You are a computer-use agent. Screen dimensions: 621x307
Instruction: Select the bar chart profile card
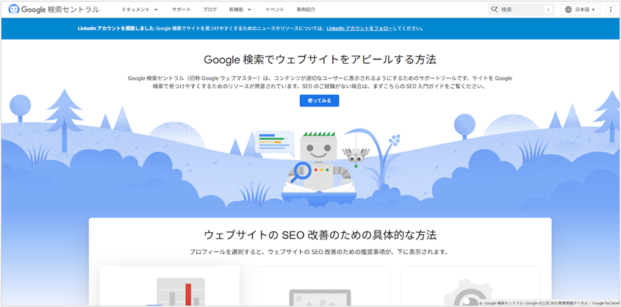(170, 286)
